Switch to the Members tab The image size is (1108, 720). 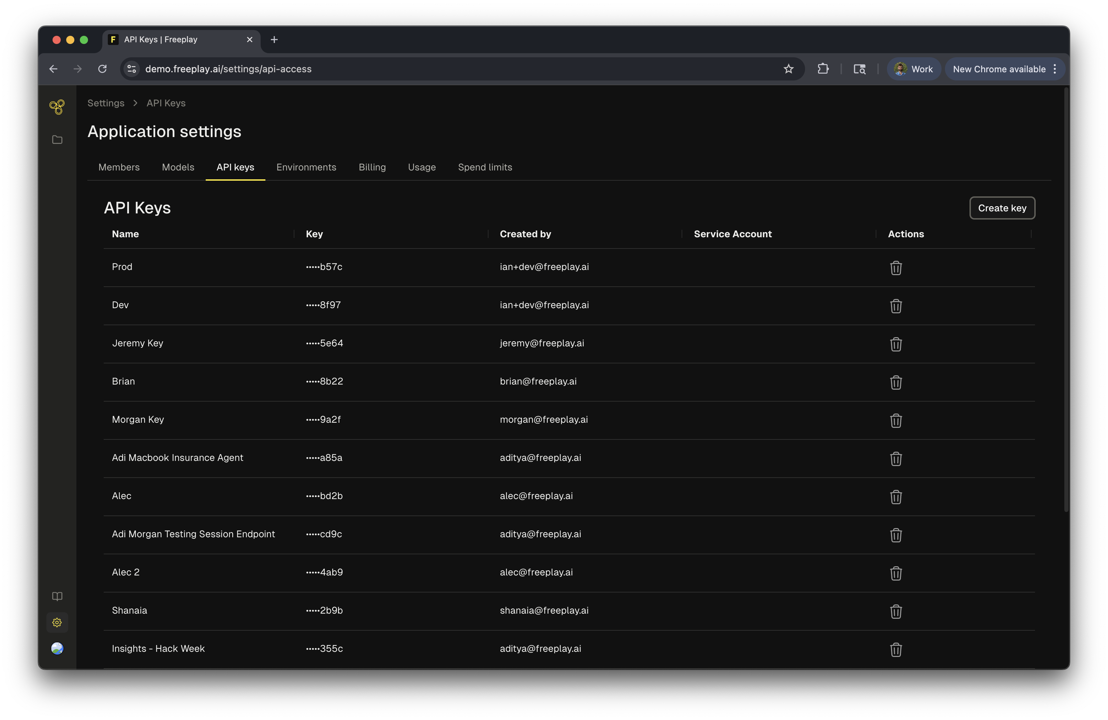point(119,167)
